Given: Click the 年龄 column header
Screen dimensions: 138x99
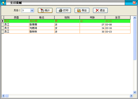Looking at the screenshot, I should pyautogui.click(x=92, y=17).
